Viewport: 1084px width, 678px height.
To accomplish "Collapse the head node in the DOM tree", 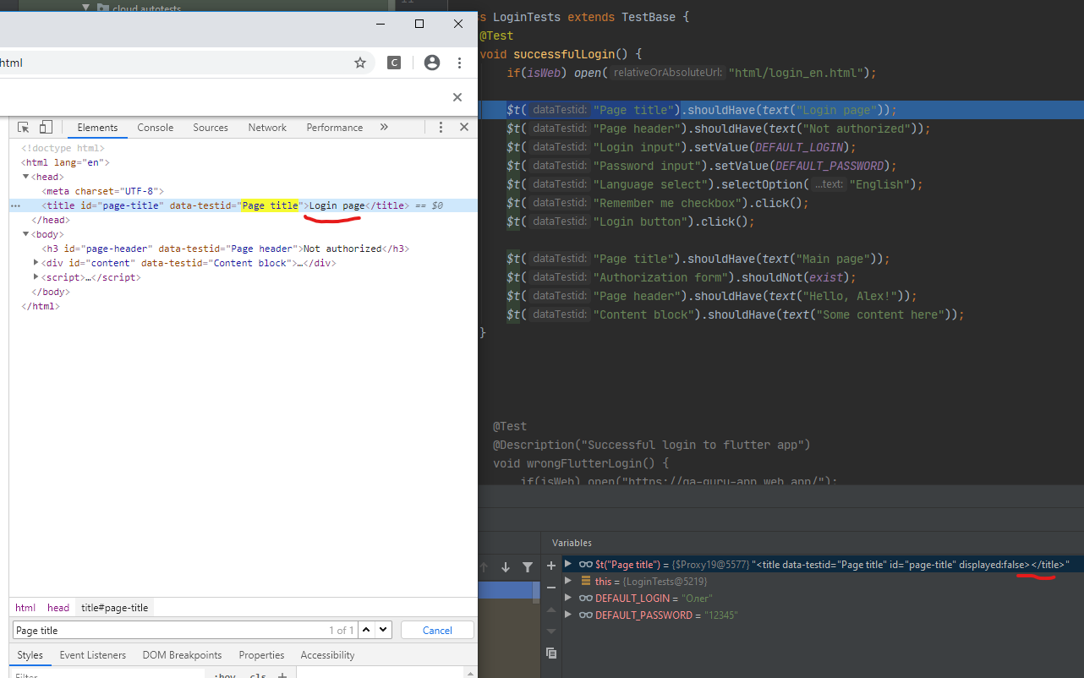I will coord(26,177).
